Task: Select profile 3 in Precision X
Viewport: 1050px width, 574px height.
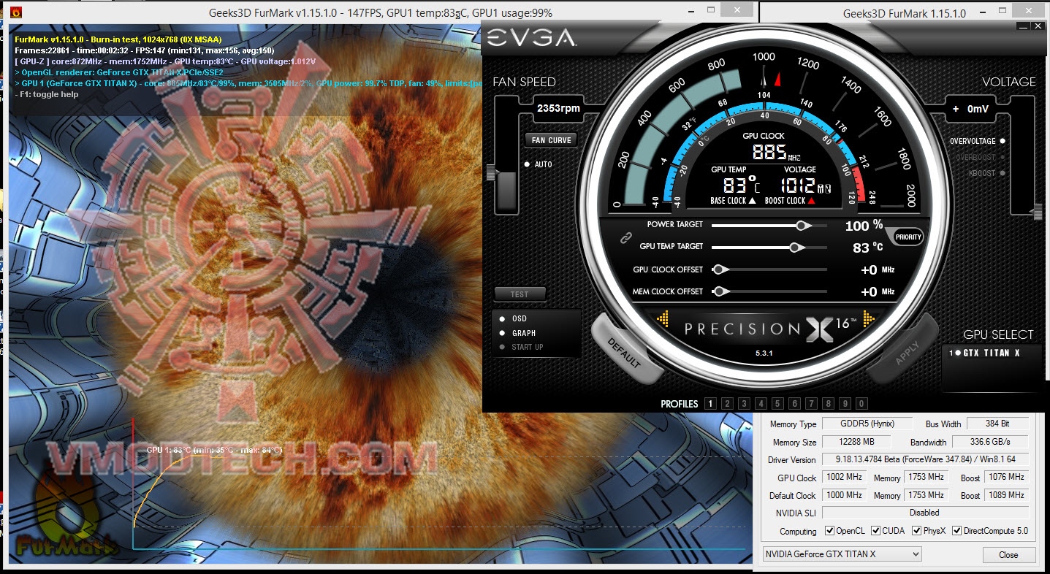Action: (x=744, y=404)
